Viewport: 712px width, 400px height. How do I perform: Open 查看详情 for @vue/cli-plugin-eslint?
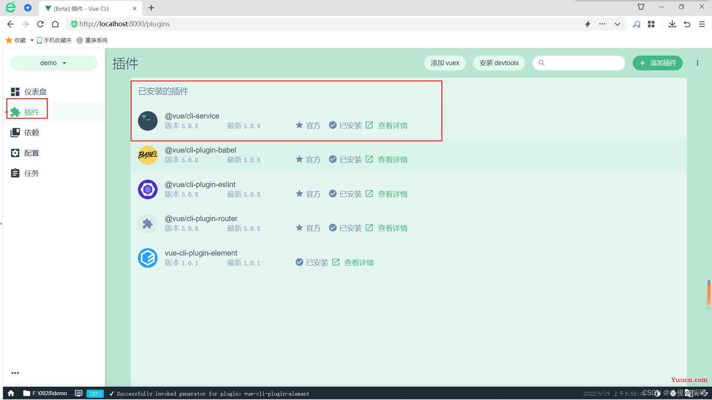click(392, 194)
